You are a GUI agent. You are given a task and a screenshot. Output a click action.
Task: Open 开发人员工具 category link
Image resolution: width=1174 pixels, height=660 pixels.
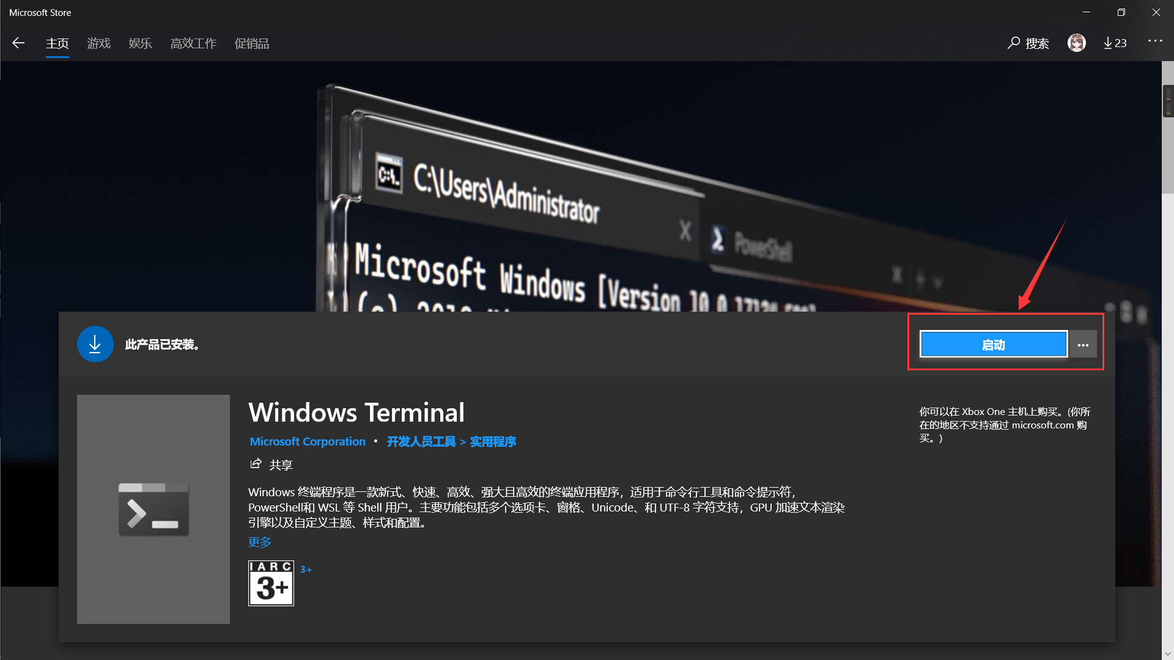click(x=421, y=441)
